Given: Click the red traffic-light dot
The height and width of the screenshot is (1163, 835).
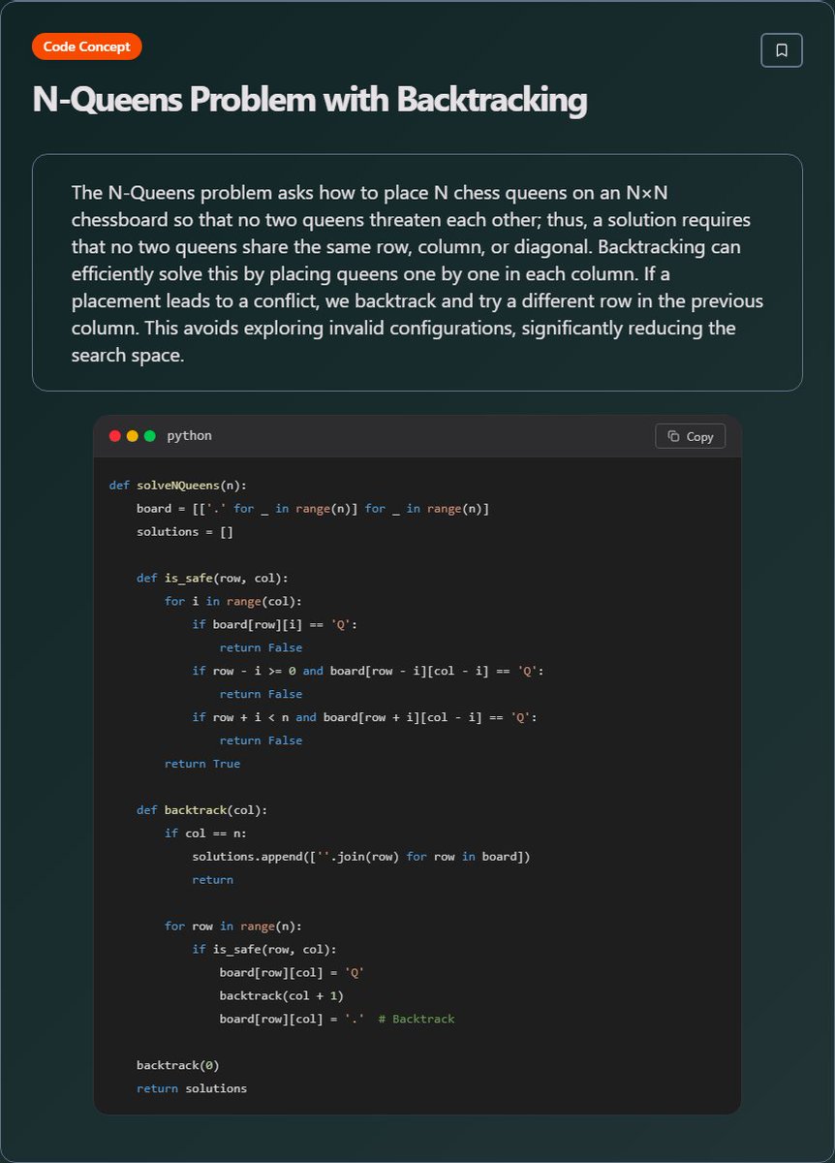Looking at the screenshot, I should point(115,436).
